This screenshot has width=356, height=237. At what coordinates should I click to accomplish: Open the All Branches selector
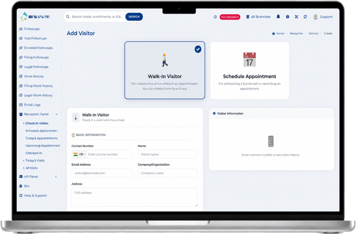258,17
